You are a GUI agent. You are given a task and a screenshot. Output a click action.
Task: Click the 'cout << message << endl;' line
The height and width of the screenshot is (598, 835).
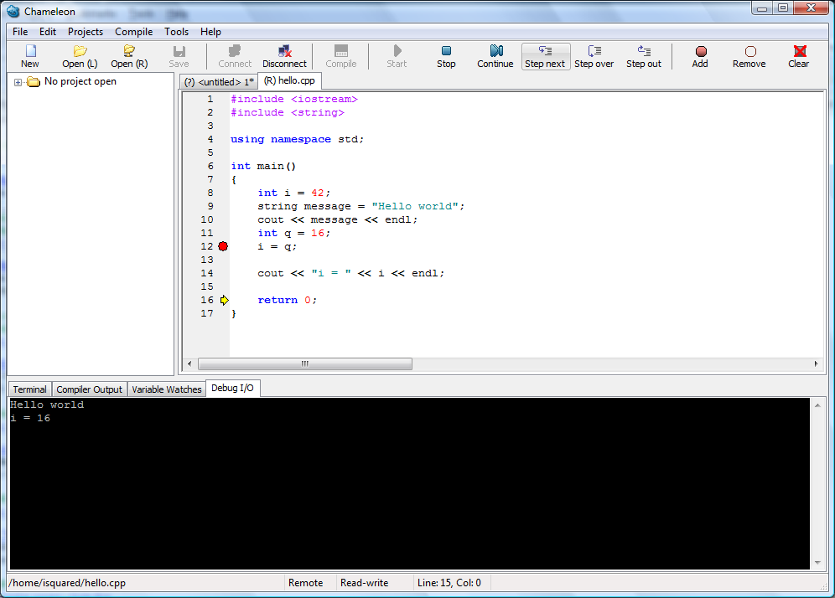pyautogui.click(x=338, y=219)
